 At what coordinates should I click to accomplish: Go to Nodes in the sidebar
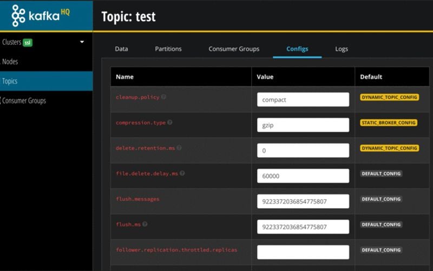[10, 62]
